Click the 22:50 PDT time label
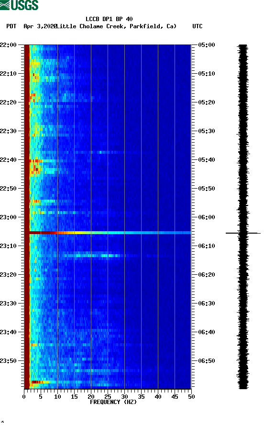 click(8, 189)
